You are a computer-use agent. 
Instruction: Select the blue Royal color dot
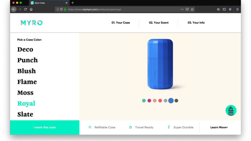[x=171, y=101]
